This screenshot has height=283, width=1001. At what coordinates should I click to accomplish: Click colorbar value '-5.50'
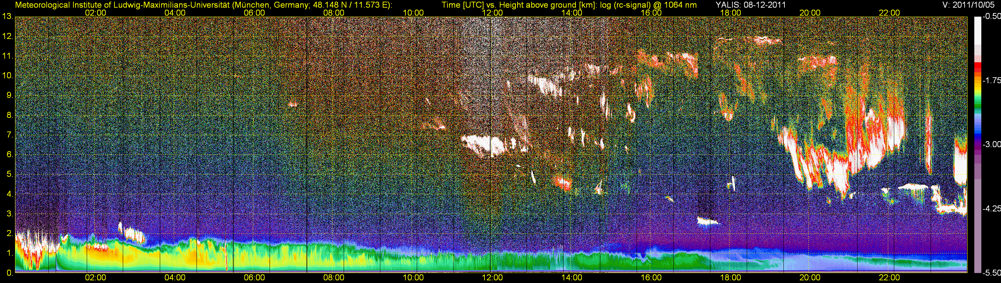tap(991, 273)
